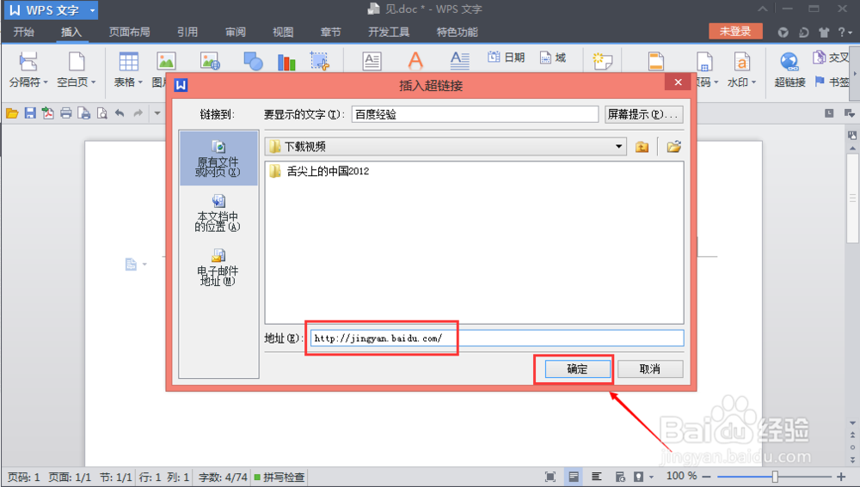Click the Drop Cap icon in ribbon
860x487 pixels.
[x=459, y=60]
